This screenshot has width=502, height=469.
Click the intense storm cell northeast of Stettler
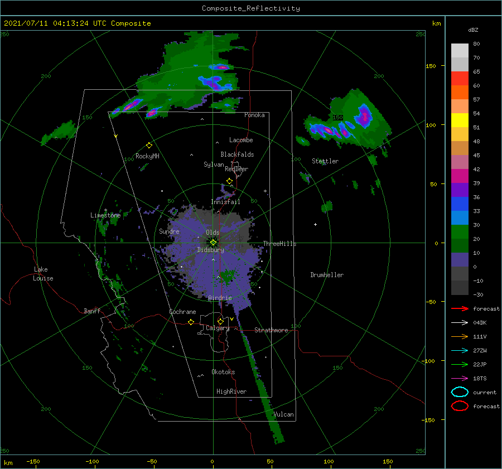[364, 116]
